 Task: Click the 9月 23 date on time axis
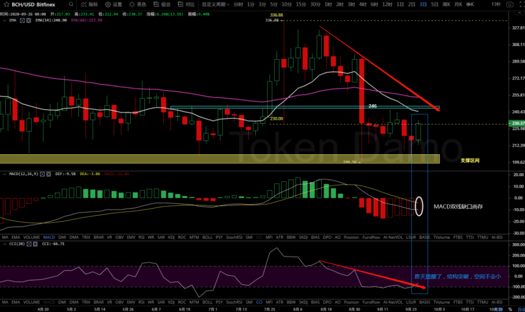pos(411,309)
